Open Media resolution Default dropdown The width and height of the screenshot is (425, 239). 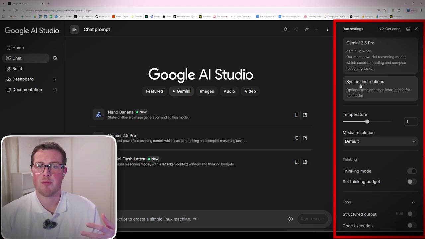coord(380,141)
